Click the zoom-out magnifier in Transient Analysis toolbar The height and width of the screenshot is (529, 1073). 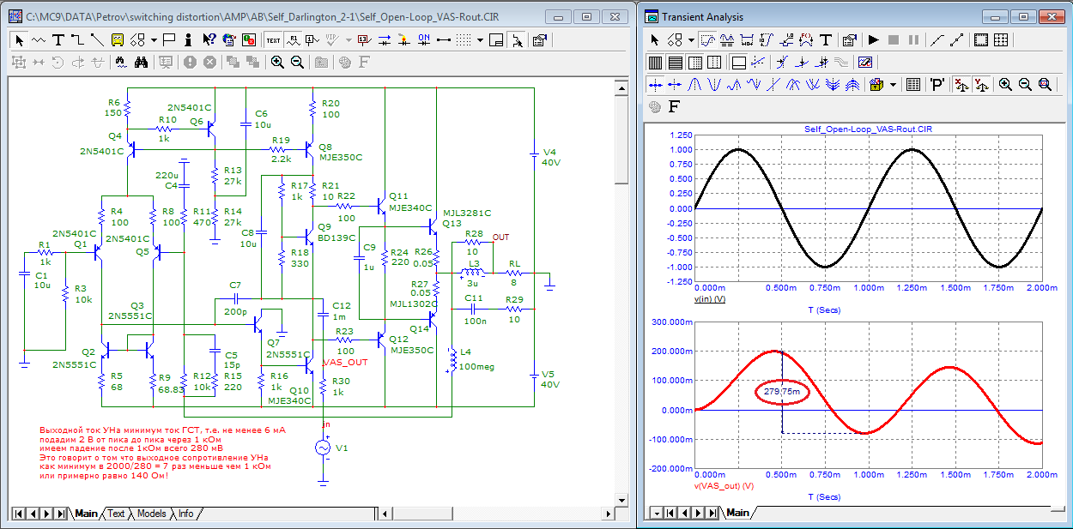1025,84
